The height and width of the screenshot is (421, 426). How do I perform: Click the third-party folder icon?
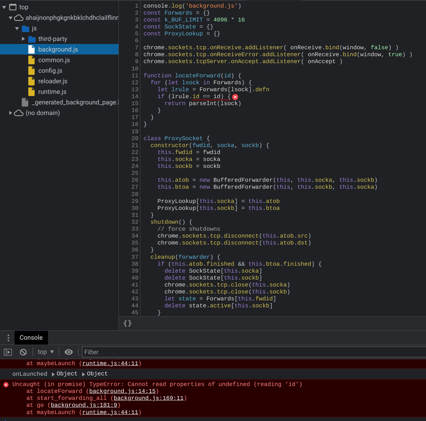coord(32,39)
